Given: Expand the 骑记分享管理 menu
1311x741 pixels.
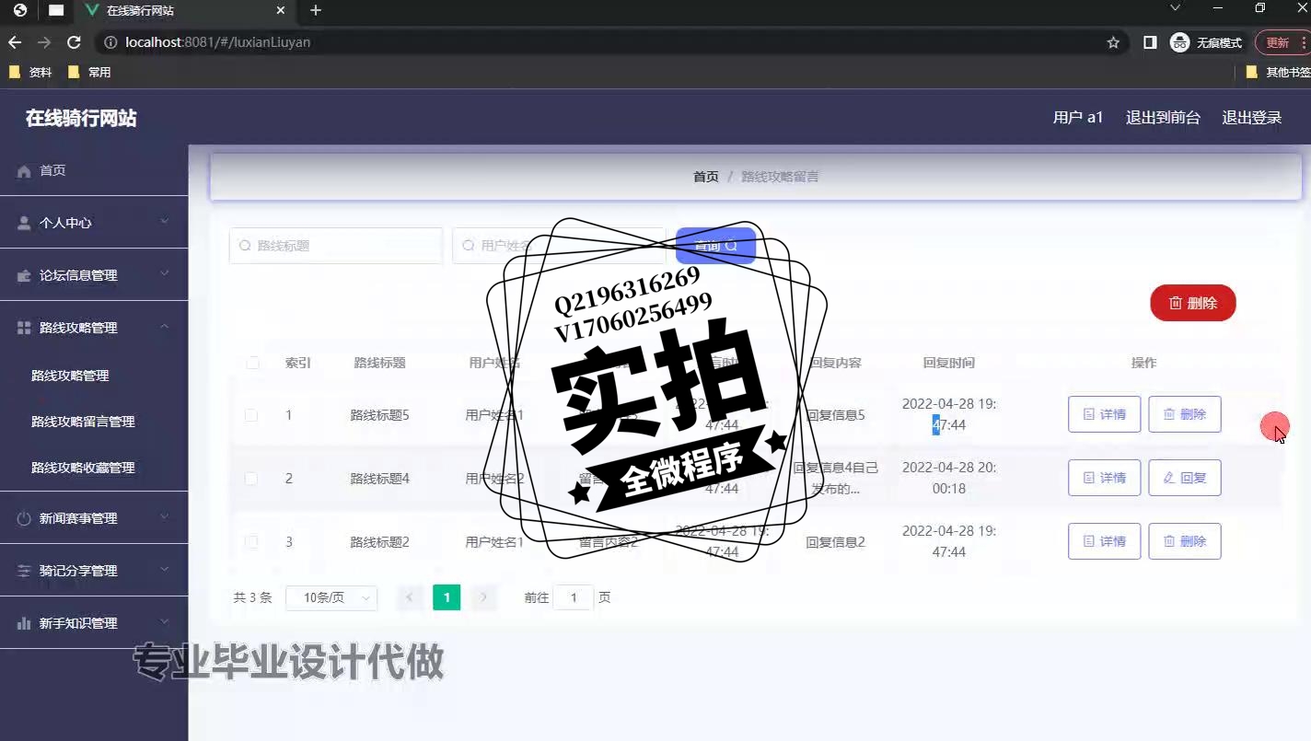Looking at the screenshot, I should (164, 570).
